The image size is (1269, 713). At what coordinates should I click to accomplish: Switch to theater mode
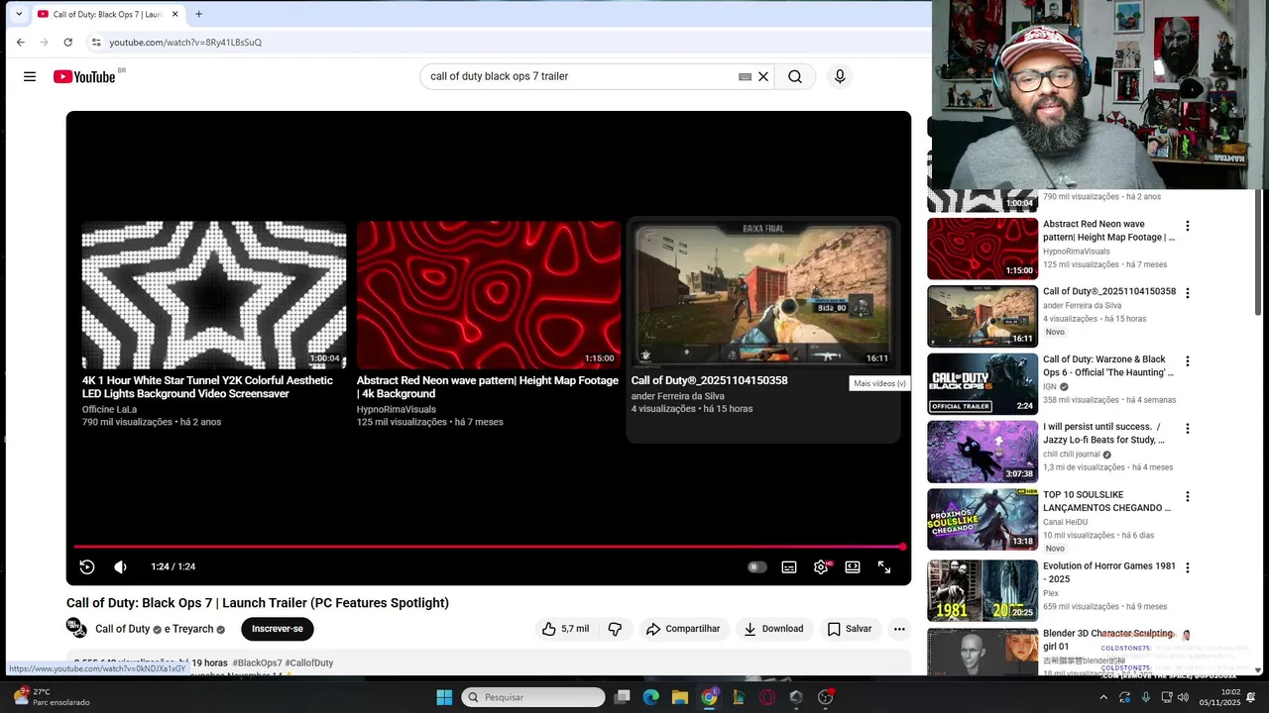click(x=853, y=566)
